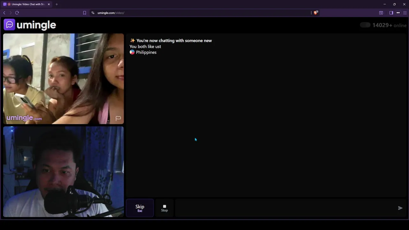Go forward in browser history
The width and height of the screenshot is (409, 230).
10,13
